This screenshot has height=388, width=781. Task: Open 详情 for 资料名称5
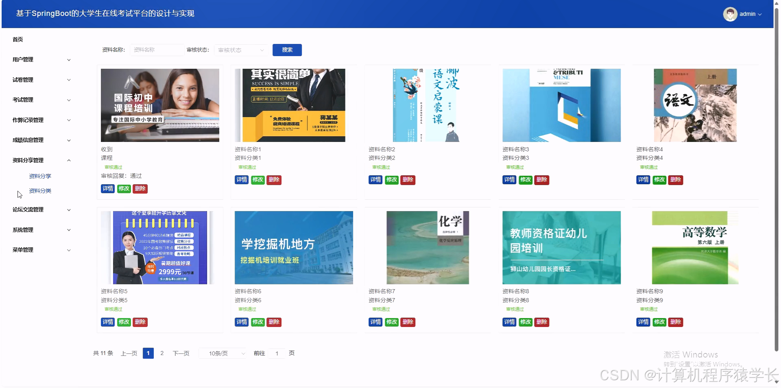pyautogui.click(x=108, y=322)
